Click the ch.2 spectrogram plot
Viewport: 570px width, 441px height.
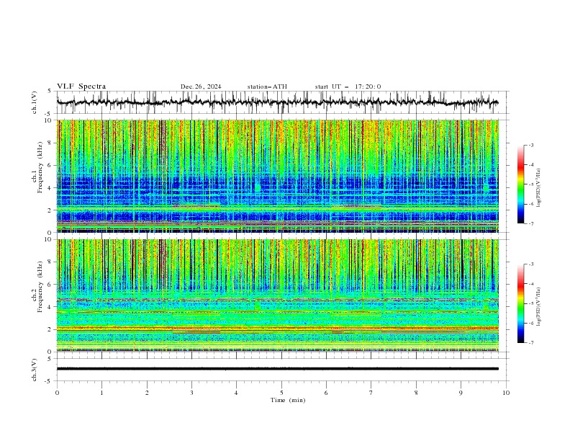point(278,295)
